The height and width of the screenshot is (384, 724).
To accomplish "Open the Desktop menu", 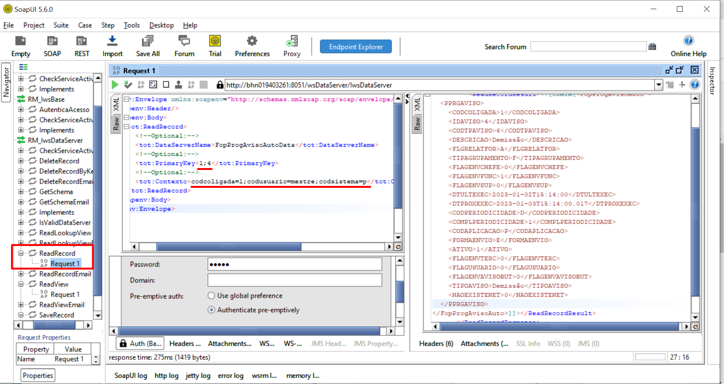I will tap(161, 25).
